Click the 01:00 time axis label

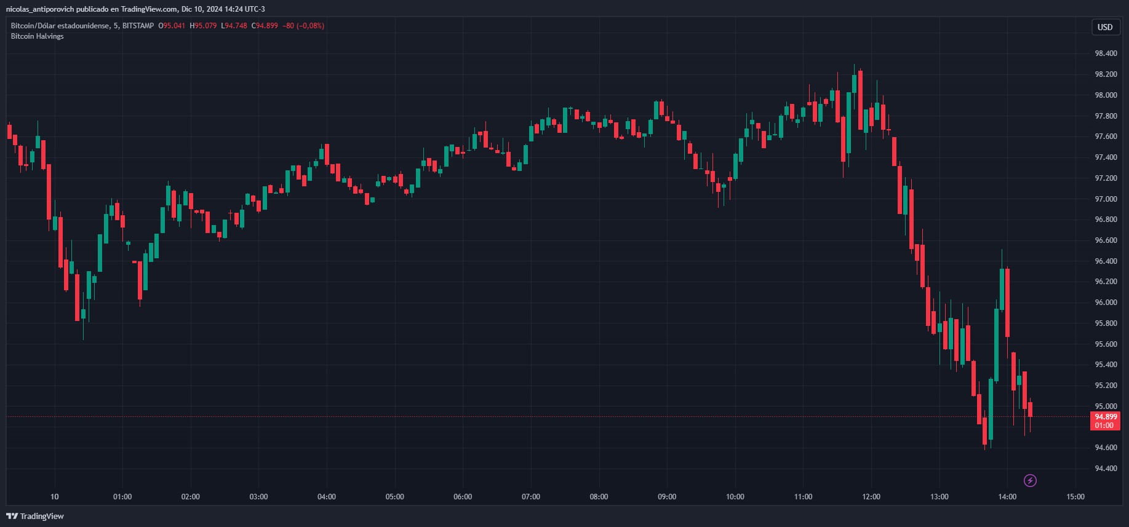coord(122,497)
